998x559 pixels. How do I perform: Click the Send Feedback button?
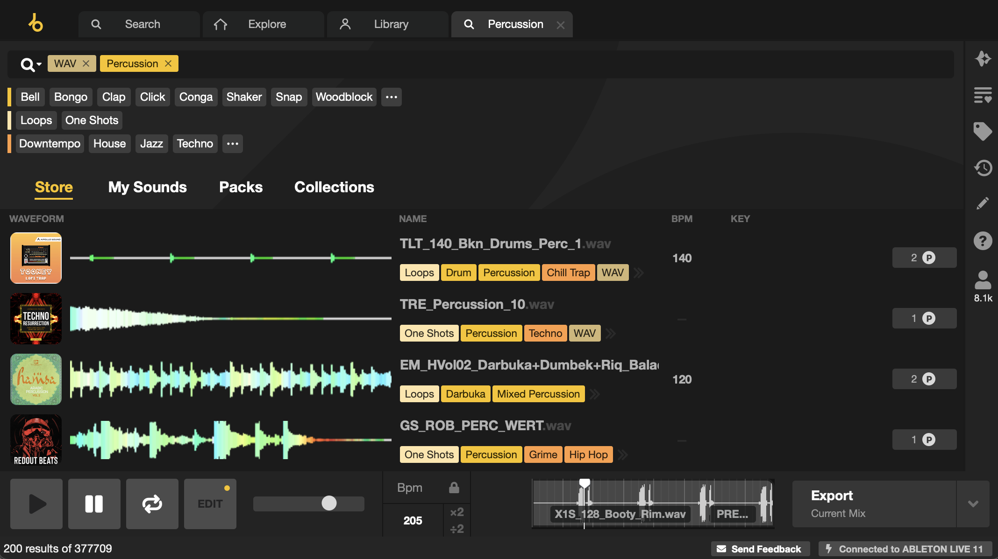point(760,549)
